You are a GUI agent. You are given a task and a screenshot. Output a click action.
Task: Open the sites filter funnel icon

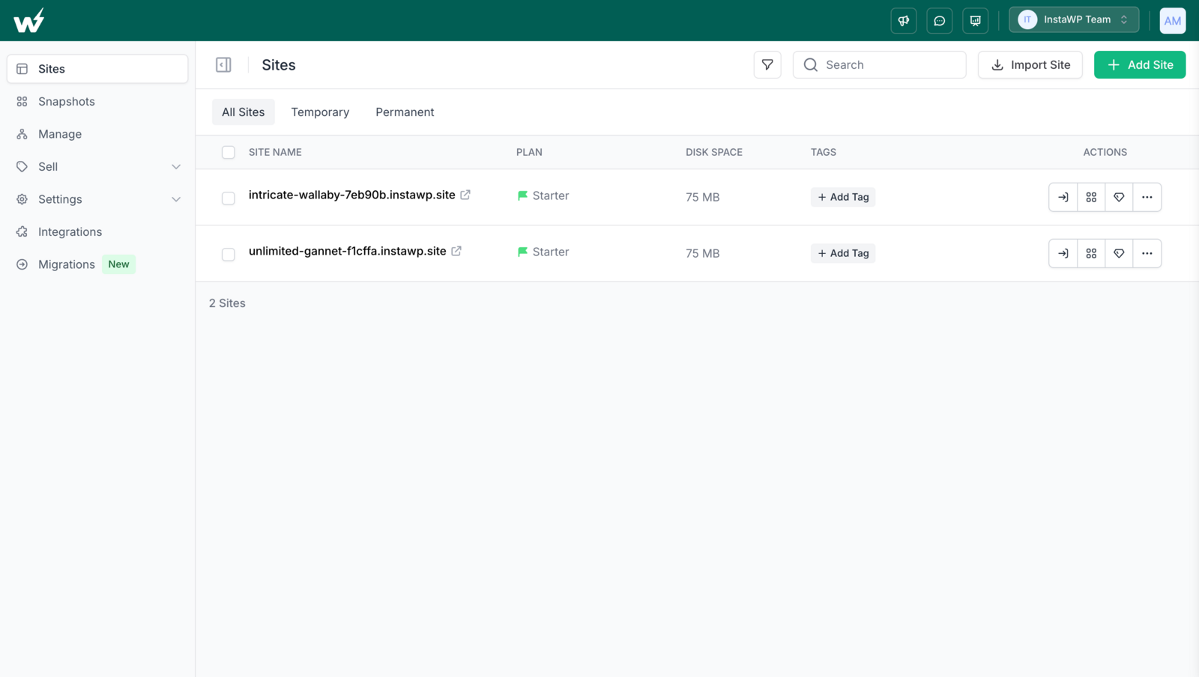(767, 65)
